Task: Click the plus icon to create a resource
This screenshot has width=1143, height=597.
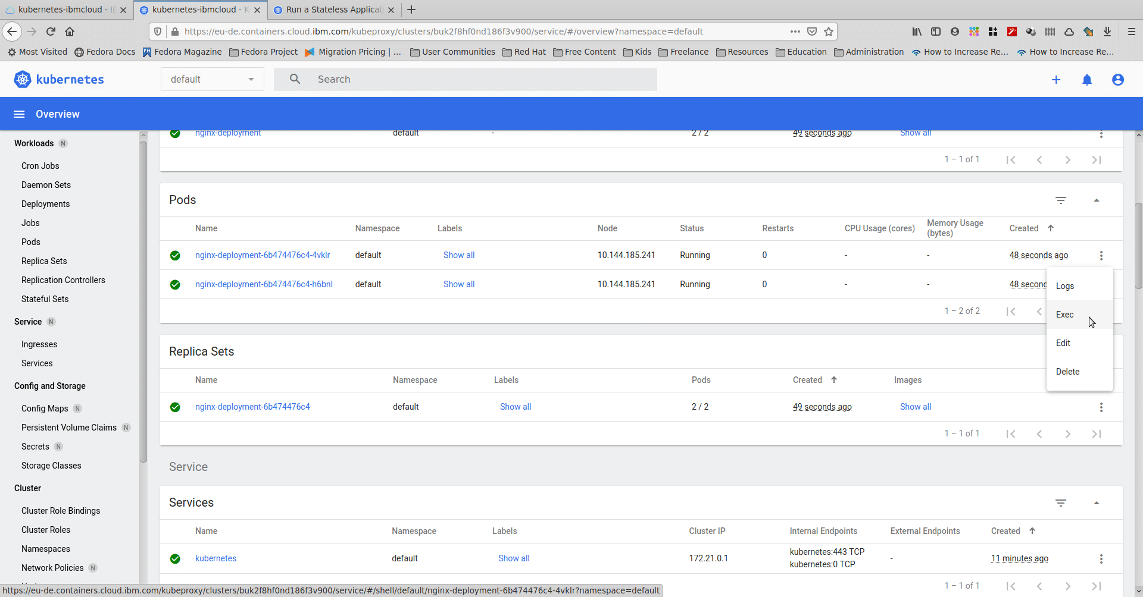Action: tap(1056, 80)
